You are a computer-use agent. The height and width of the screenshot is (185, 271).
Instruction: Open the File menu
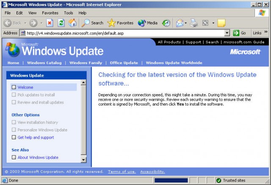(8, 13)
